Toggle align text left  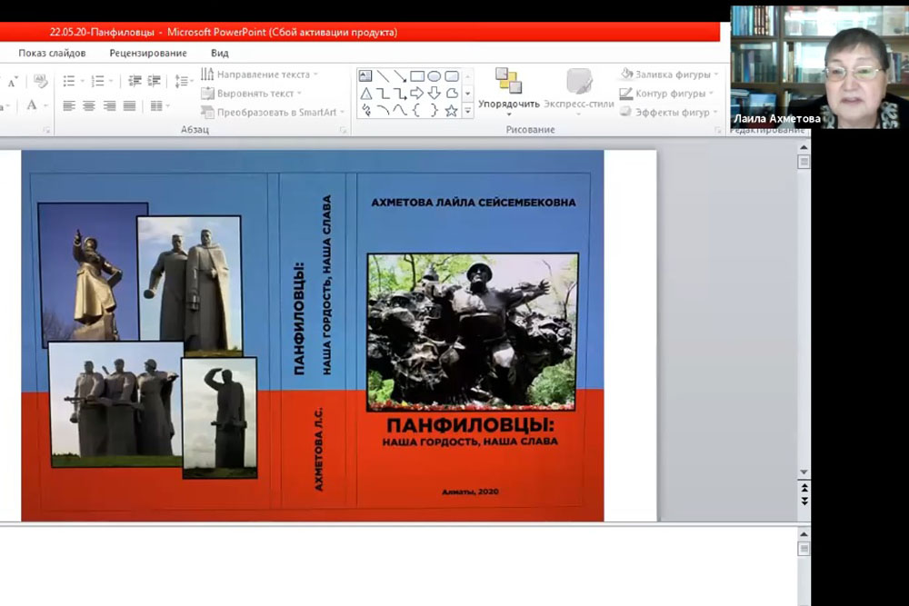(x=69, y=106)
